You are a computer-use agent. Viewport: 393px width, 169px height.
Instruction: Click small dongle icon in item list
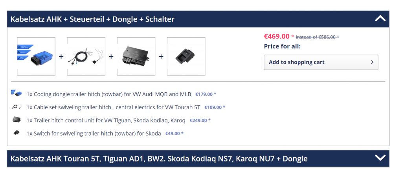coord(17,93)
